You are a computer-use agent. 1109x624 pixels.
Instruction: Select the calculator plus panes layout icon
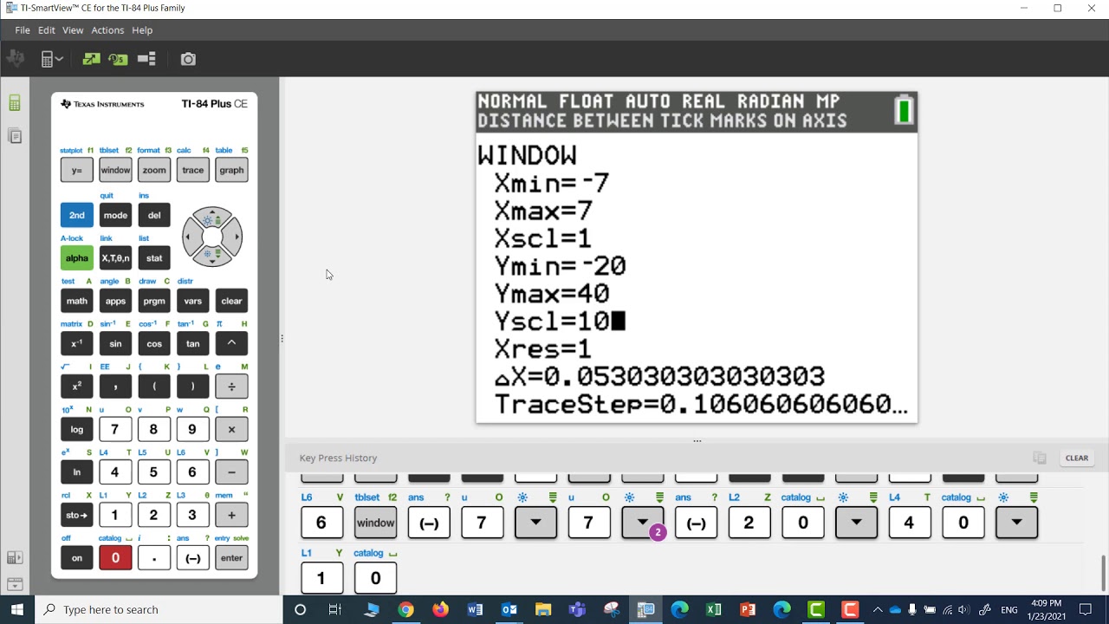pos(146,59)
